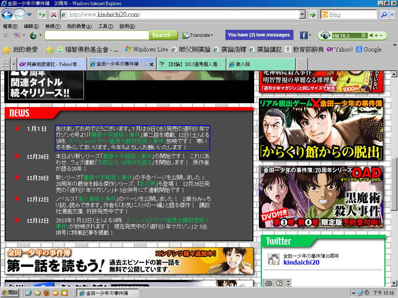Increase radio volume with plus
This screenshot has width=398, height=298.
(376, 35)
